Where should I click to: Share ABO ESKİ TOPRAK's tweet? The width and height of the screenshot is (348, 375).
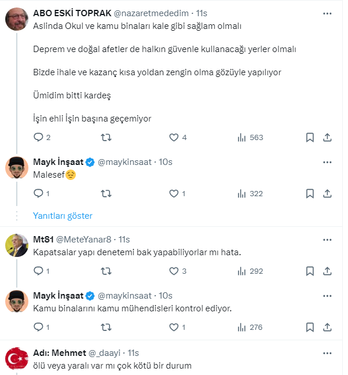327,137
